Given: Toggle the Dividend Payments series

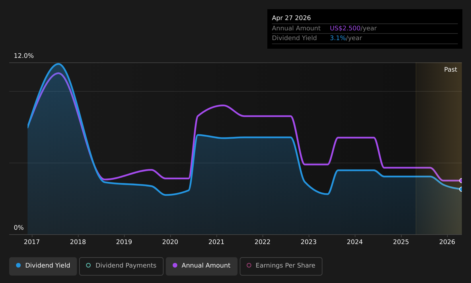Looking at the screenshot, I should [121, 266].
